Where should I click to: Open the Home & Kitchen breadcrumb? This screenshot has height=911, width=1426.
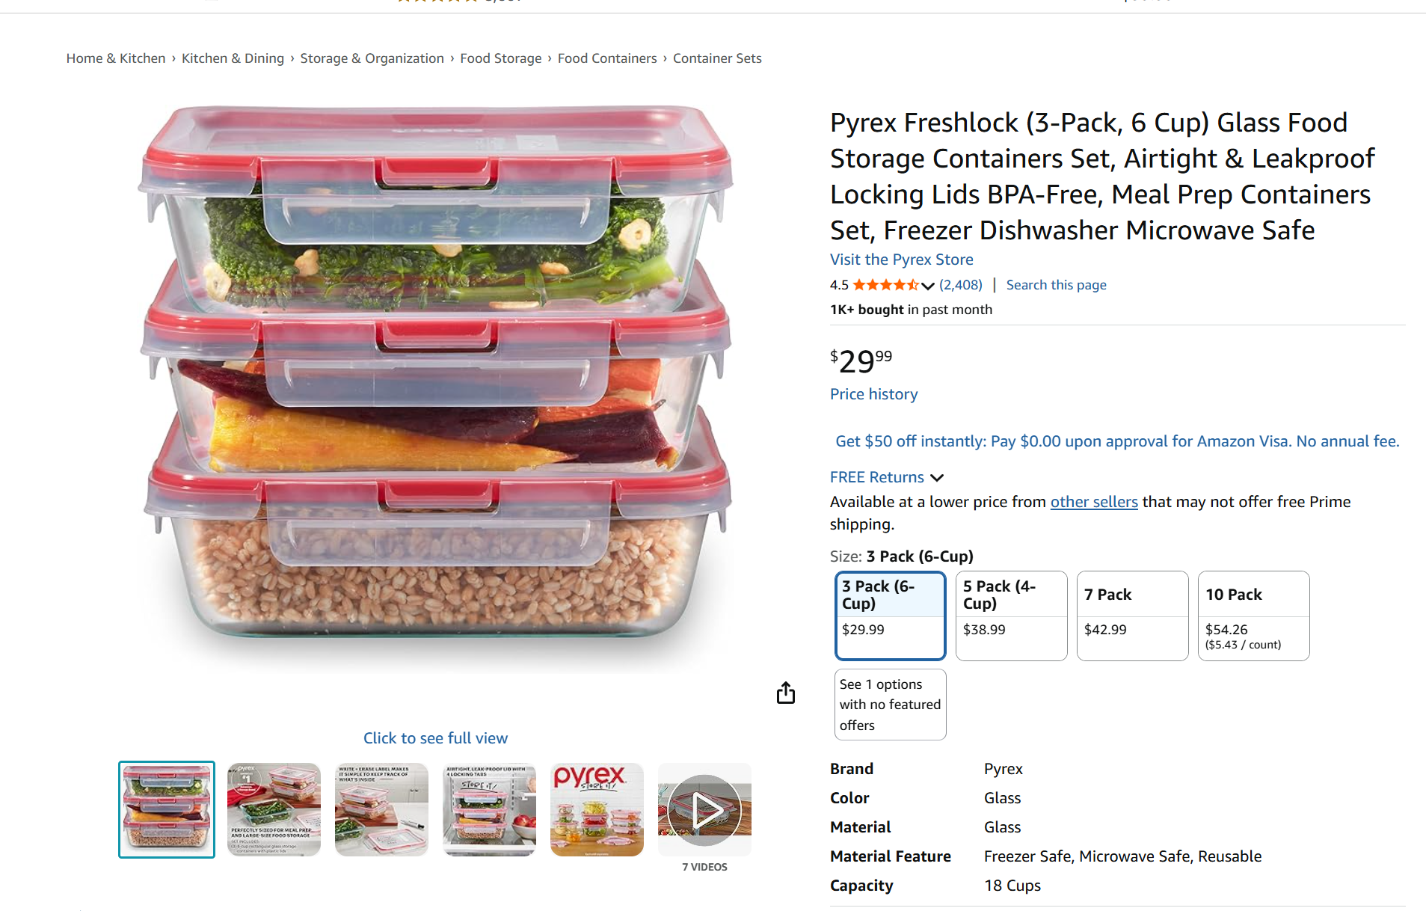click(116, 58)
